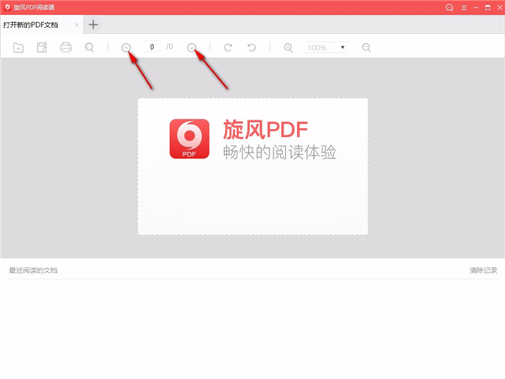
Task: Open the hamburger menu in title bar
Action: (464, 8)
